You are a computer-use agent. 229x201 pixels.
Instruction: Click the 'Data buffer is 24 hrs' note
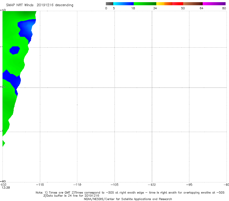tap(71, 196)
